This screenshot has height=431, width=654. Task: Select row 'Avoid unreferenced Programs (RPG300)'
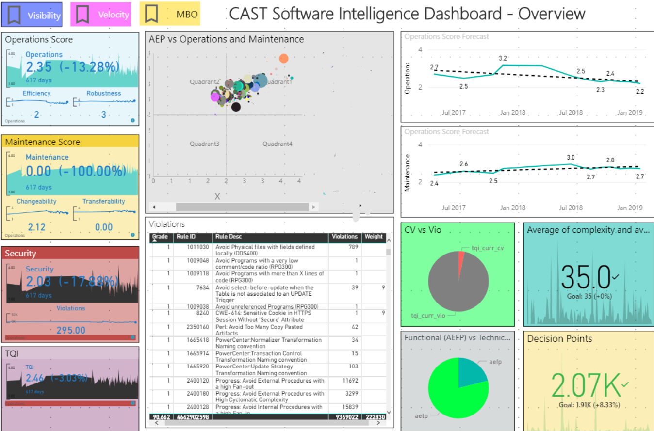point(268,306)
